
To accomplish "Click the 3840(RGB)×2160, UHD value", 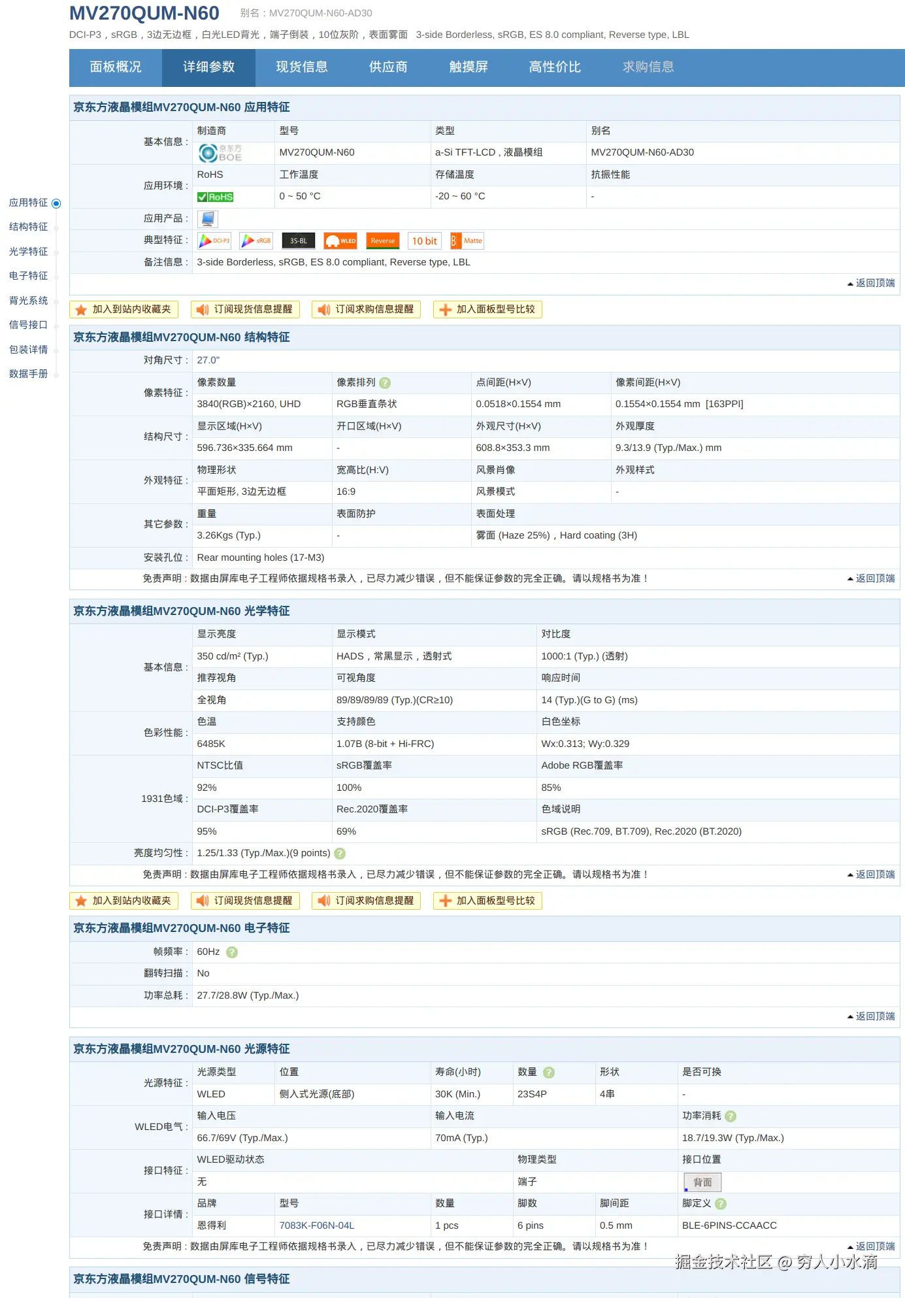I will tap(249, 404).
